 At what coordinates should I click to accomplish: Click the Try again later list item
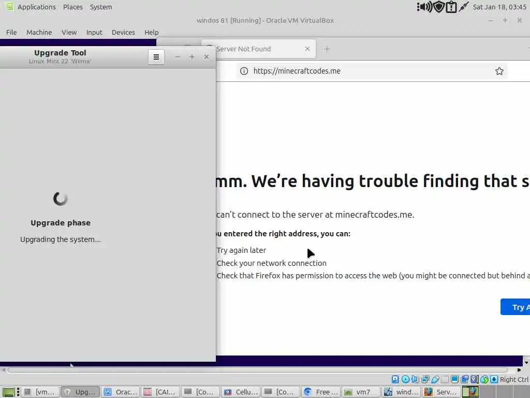point(241,250)
